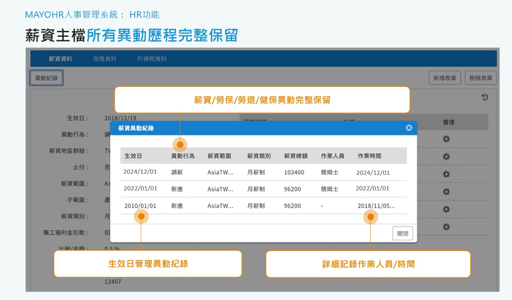Open the 保險資料 tab

[x=105, y=59]
